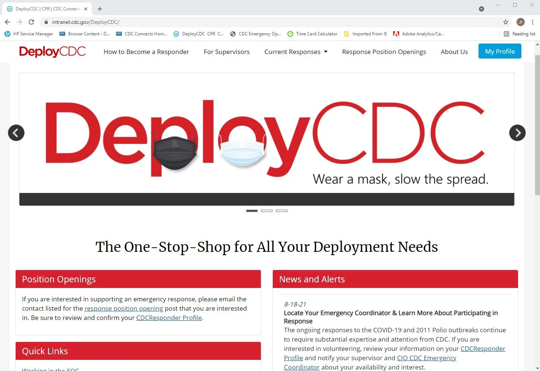Click the My Profile button

(500, 51)
